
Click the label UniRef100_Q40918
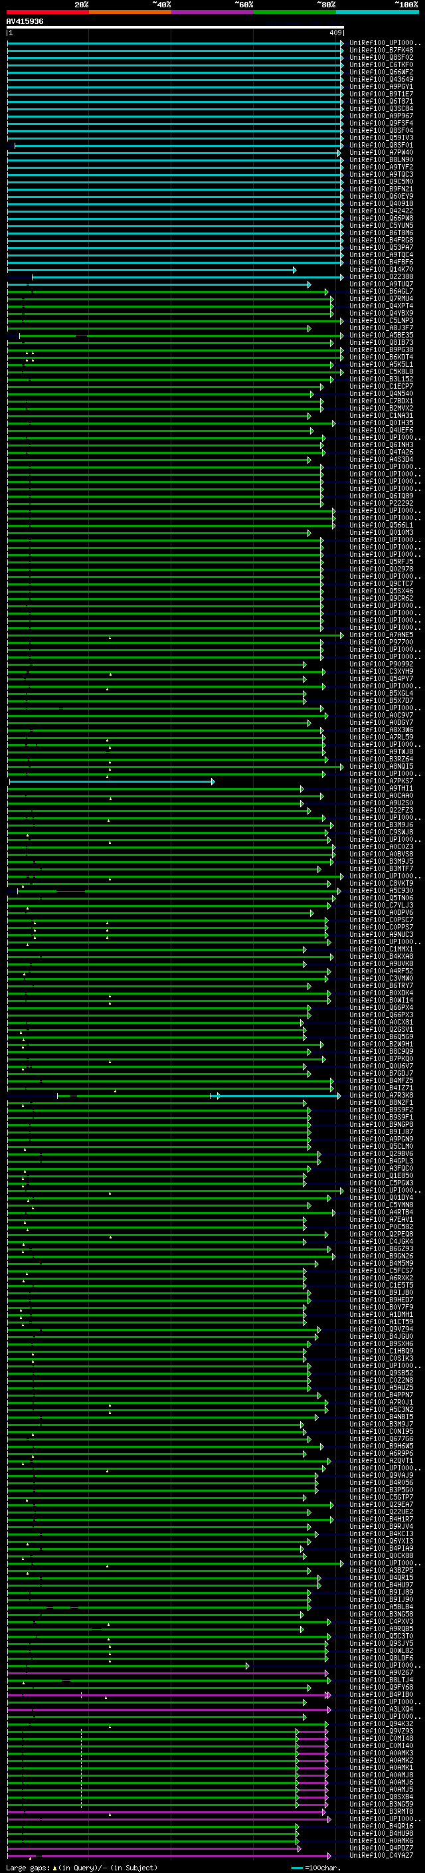click(381, 203)
